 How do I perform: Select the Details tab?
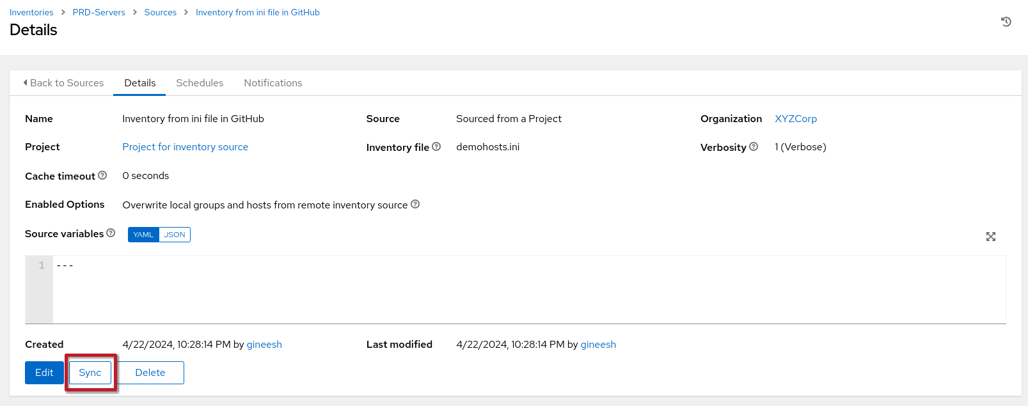139,83
